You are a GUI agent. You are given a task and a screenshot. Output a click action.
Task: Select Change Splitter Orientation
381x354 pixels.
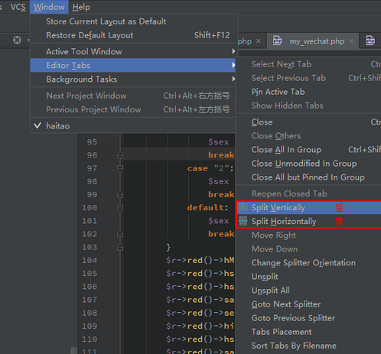[x=304, y=263]
